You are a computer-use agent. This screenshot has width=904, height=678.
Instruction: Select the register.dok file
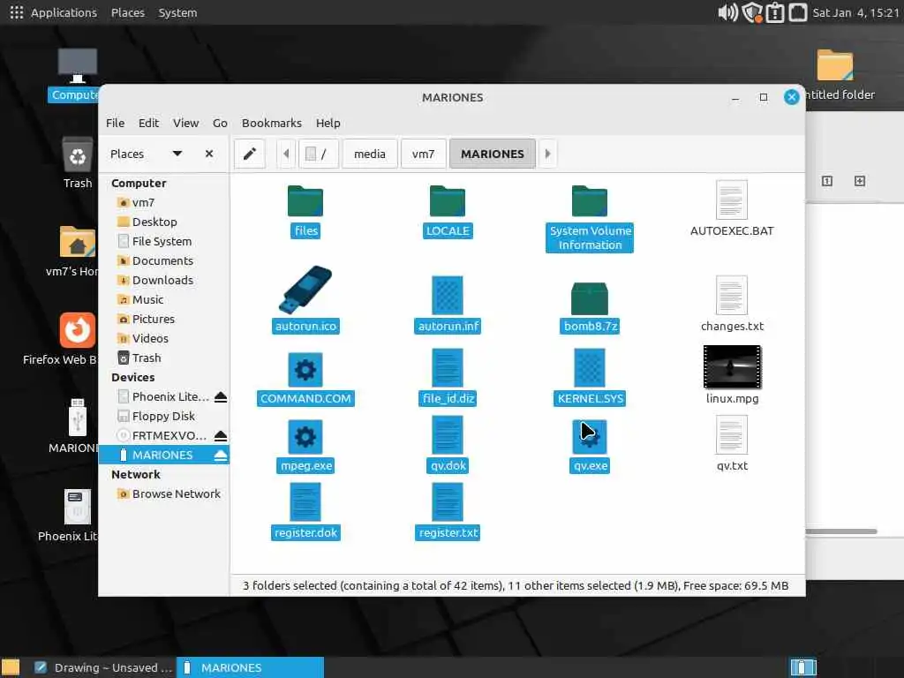pyautogui.click(x=305, y=502)
